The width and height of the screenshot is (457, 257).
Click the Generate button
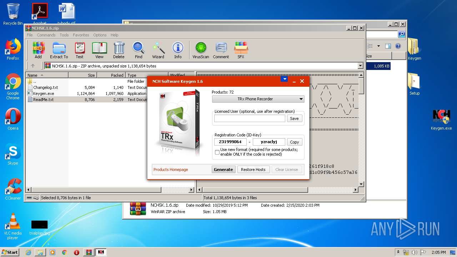(224, 170)
